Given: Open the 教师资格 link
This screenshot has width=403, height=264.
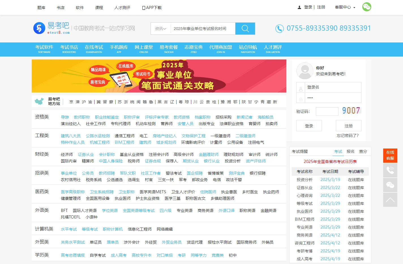Looking at the screenshot, I should 182,117.
